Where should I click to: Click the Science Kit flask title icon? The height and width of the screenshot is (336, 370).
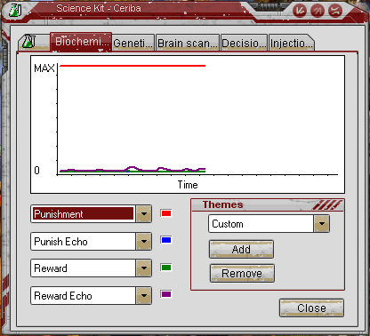tap(15, 11)
